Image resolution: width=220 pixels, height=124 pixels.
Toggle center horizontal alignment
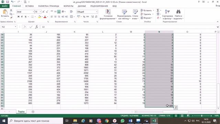coord(55,17)
